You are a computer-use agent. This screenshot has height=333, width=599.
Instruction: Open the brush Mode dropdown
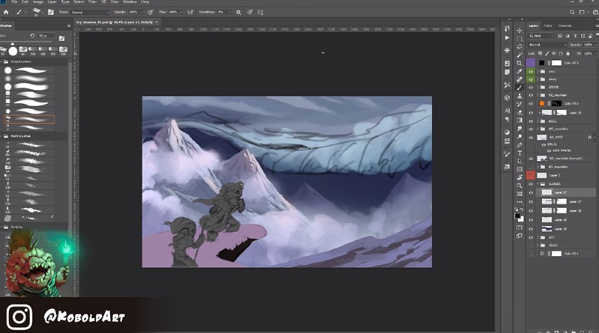tap(90, 12)
